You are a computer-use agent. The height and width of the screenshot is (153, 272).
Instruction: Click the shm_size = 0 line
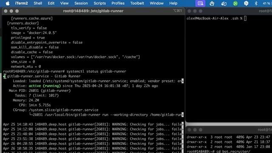pos(23,62)
